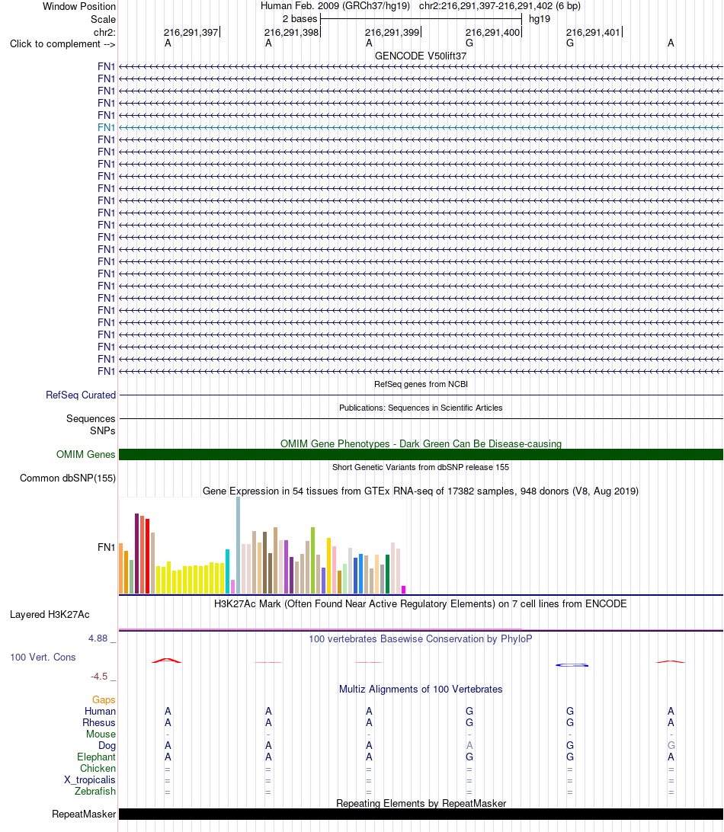Click 'Short Genetic Variants from dbSNP release 155'
Screen dimensions: 724x832
pos(421,467)
